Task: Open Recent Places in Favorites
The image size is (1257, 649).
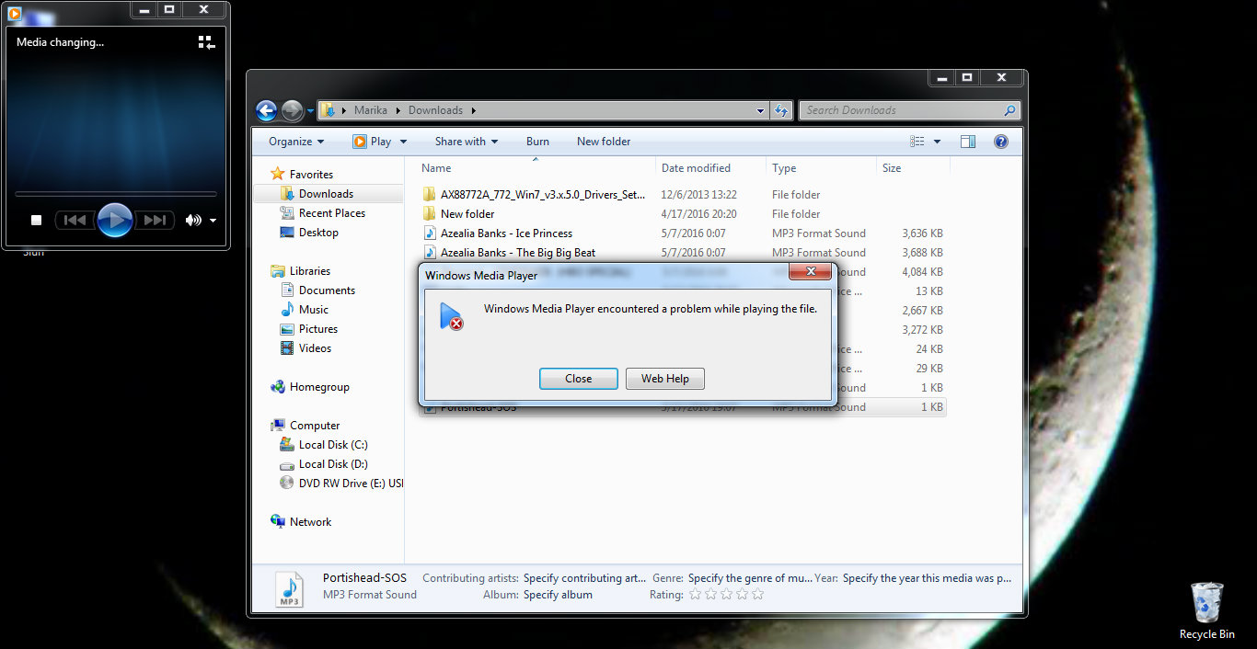Action: pos(331,213)
